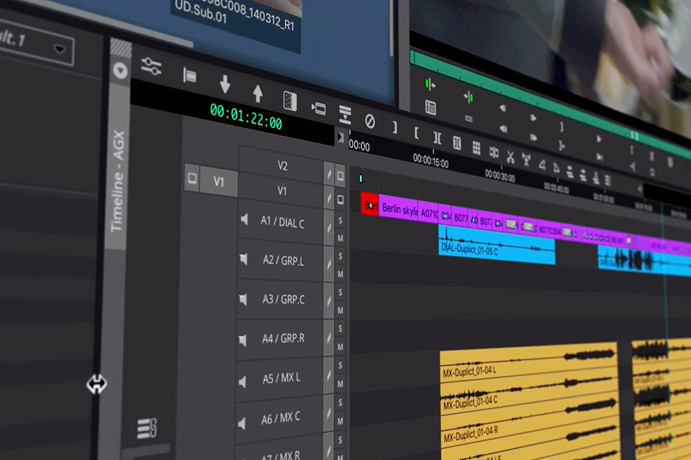Screen dimensions: 691x460
Task: Mute the A1 / DIAL C track
Action: tap(340, 237)
